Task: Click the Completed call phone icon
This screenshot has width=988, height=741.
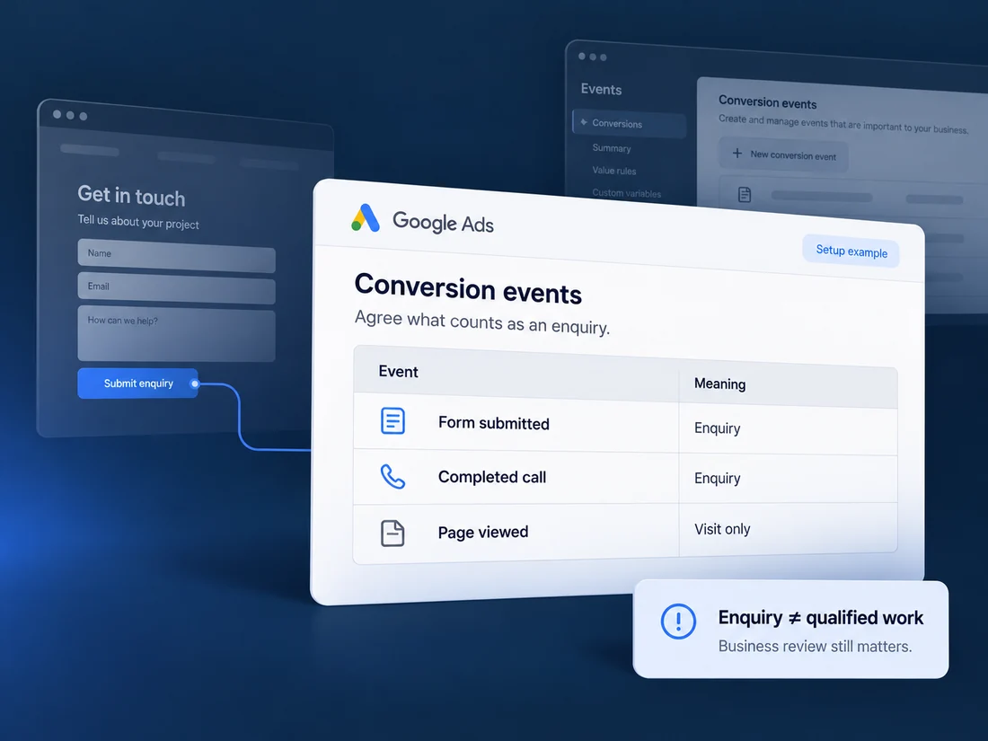Action: 393,477
